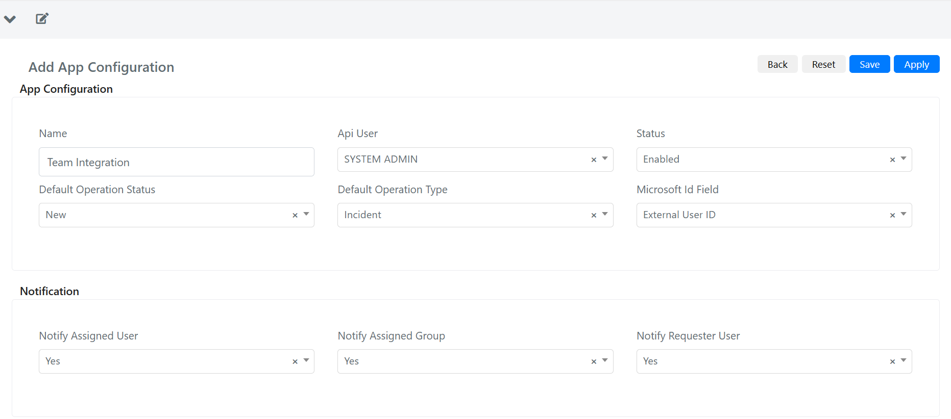Click the Back button
The height and width of the screenshot is (419, 951).
tap(777, 64)
